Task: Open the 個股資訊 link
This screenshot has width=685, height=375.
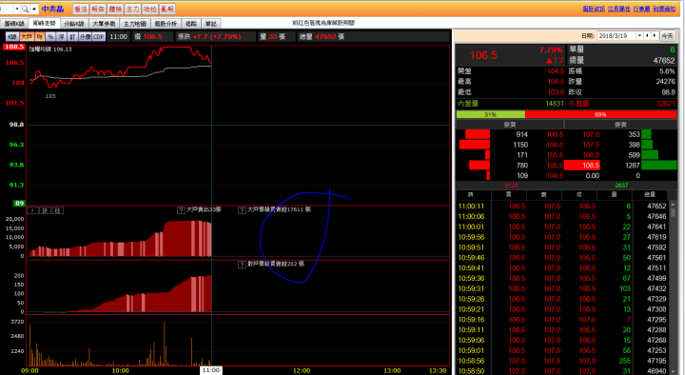Action: click(x=594, y=9)
